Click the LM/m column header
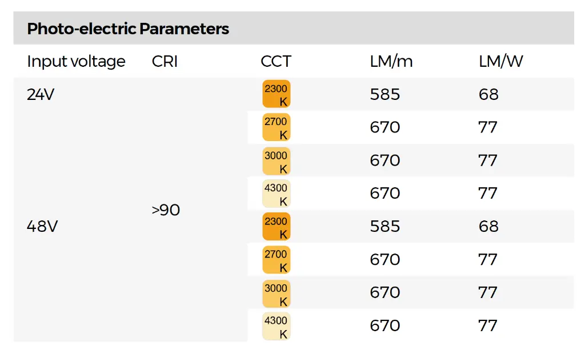Image resolution: width=585 pixels, height=354 pixels. tap(391, 62)
